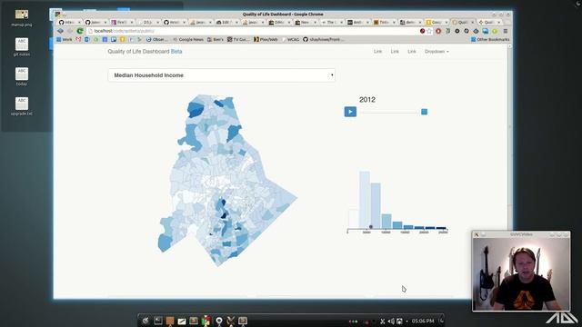Screen dimensions: 582x327
Task: Click the tallest histogram bar
Action: coord(365,200)
